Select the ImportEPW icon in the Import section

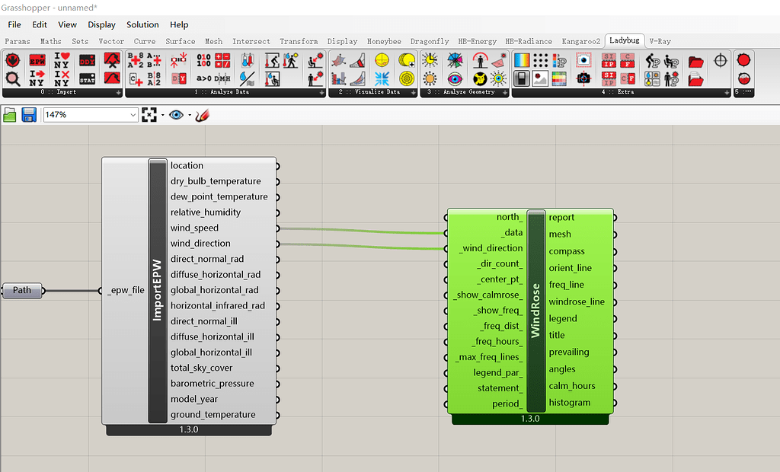38,61
